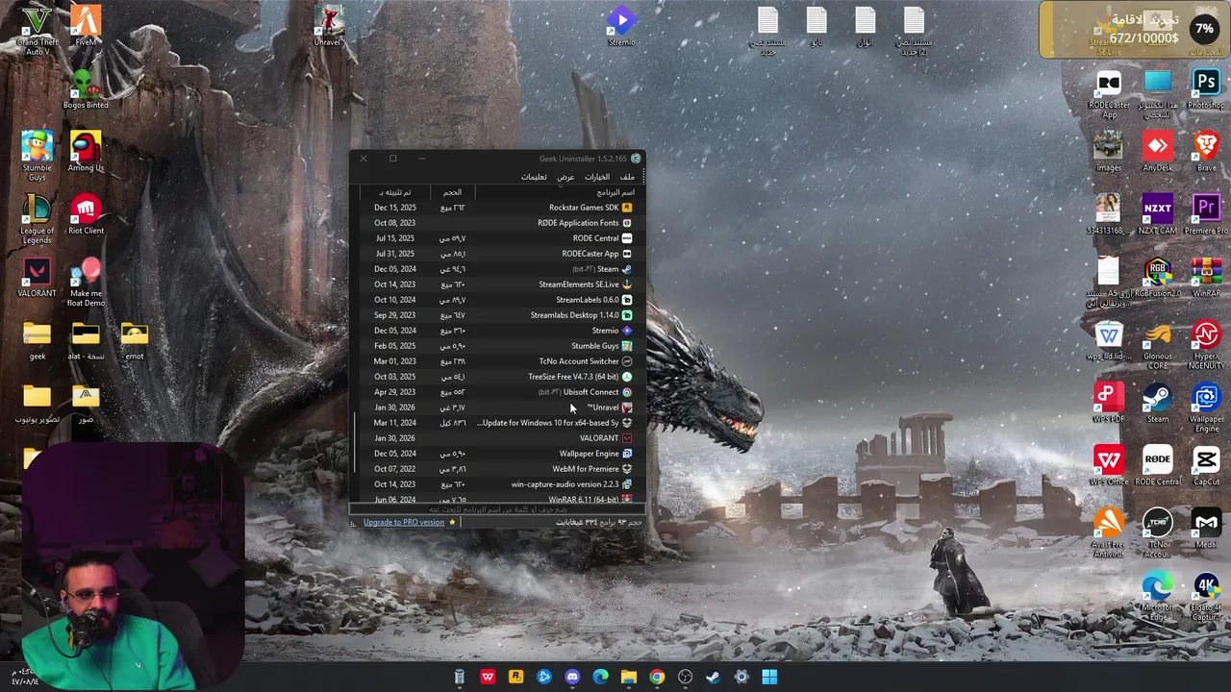Screen dimensions: 1231x692
Task: Open the ملف menu in Geek Uninstaller
Action: coord(627,177)
